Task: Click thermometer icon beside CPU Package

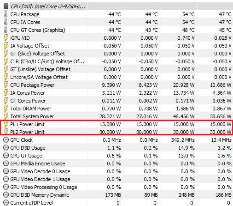Action: tap(6, 14)
